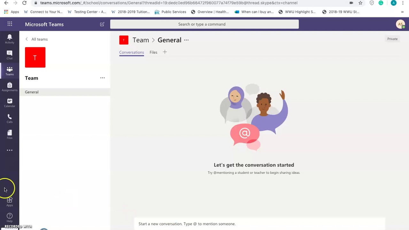Open the Calls phone icon

pos(10,119)
